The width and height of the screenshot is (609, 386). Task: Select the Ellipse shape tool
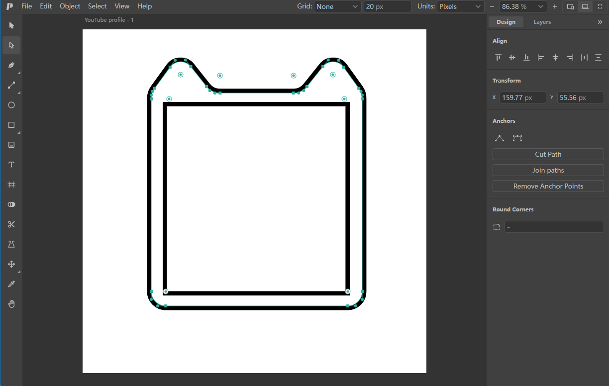[11, 105]
